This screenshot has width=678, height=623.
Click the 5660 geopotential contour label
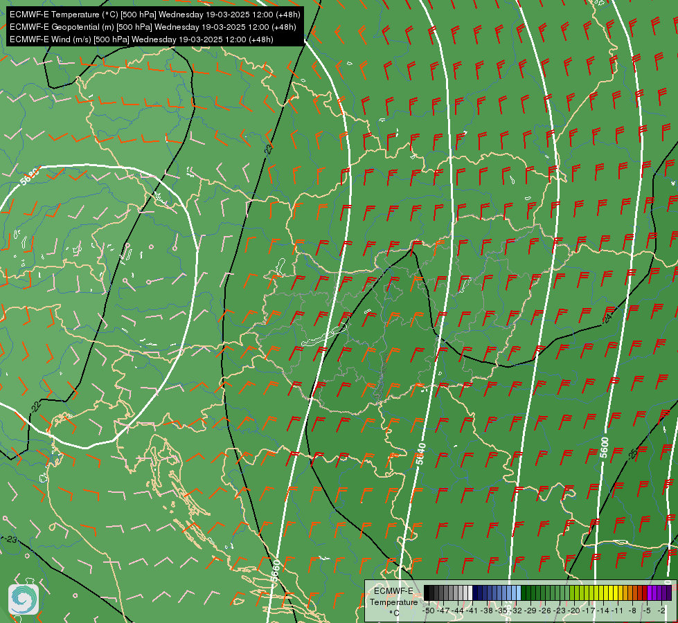point(276,570)
